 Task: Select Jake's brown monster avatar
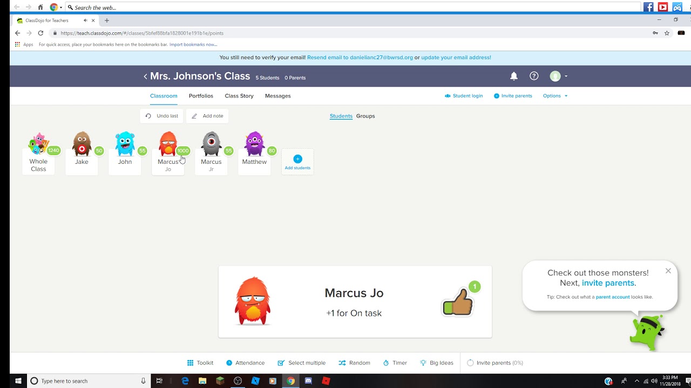[x=82, y=144]
